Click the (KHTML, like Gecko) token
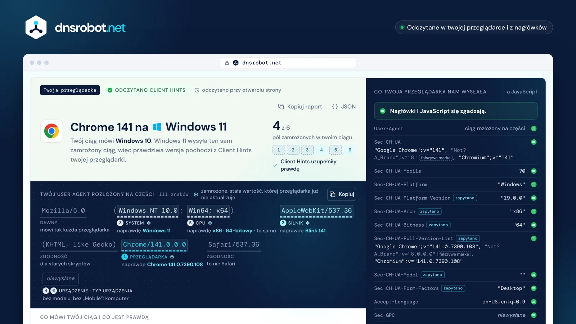 (79, 244)
